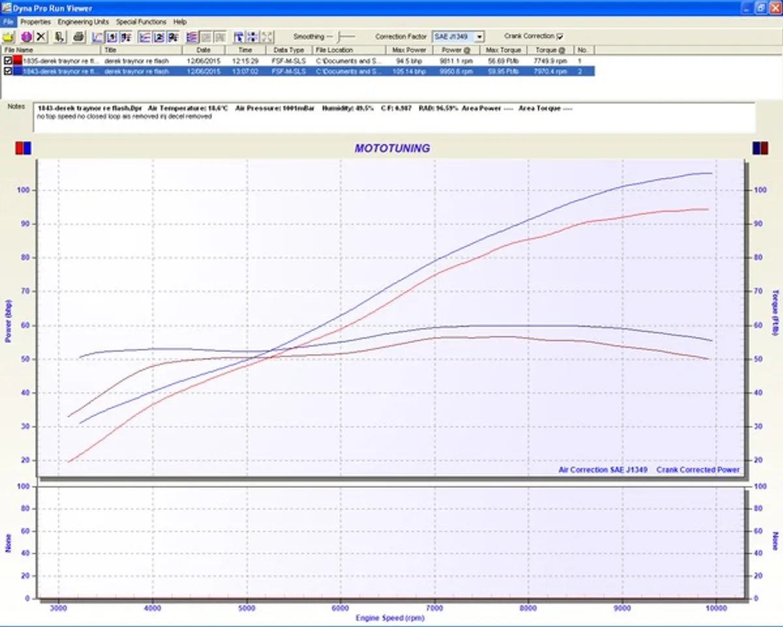The image size is (783, 627).
Task: Click the power curve graph icon
Action: point(97,37)
